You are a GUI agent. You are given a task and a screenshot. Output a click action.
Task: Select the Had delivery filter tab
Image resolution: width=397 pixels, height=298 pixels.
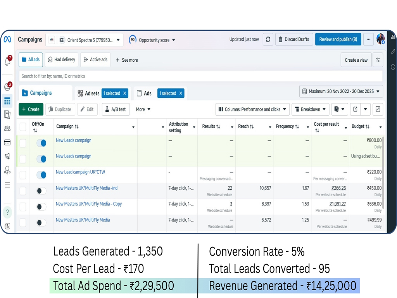pyautogui.click(x=62, y=60)
